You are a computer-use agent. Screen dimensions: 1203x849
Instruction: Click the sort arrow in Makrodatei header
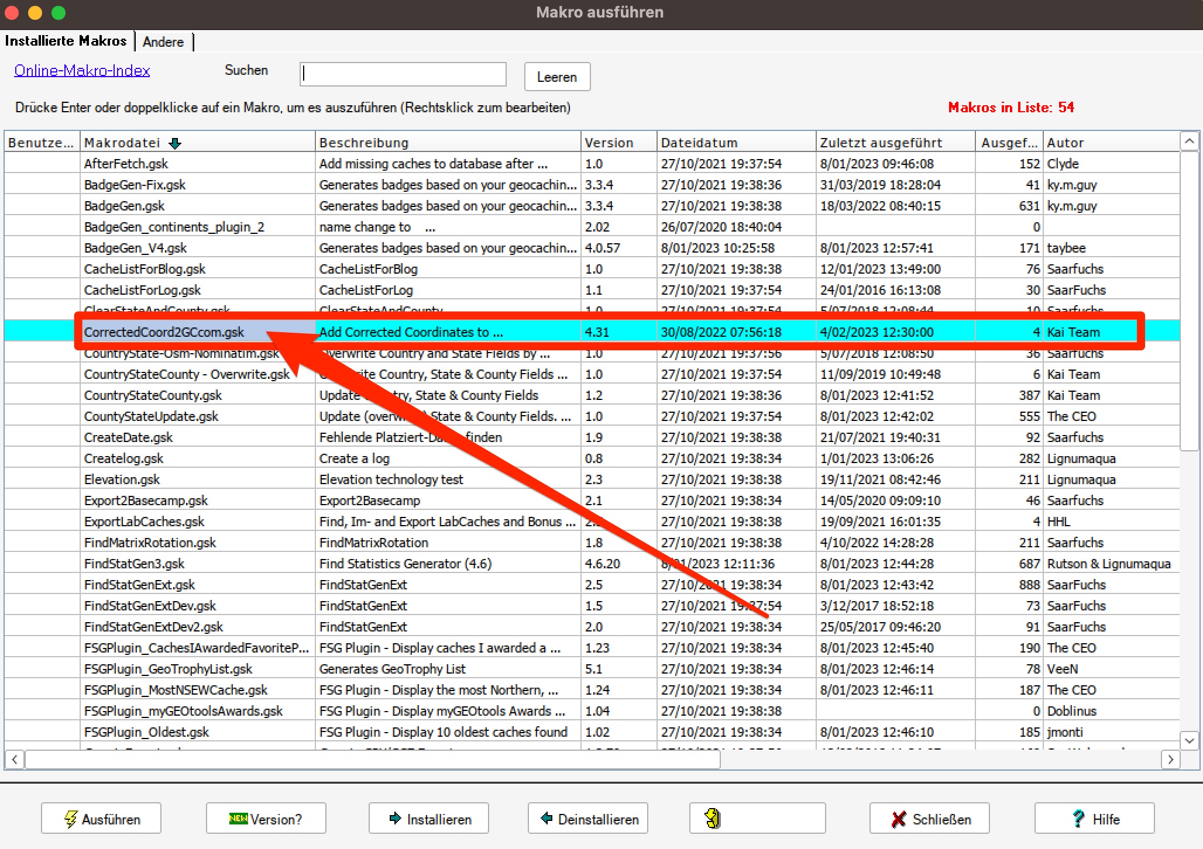pyautogui.click(x=175, y=143)
